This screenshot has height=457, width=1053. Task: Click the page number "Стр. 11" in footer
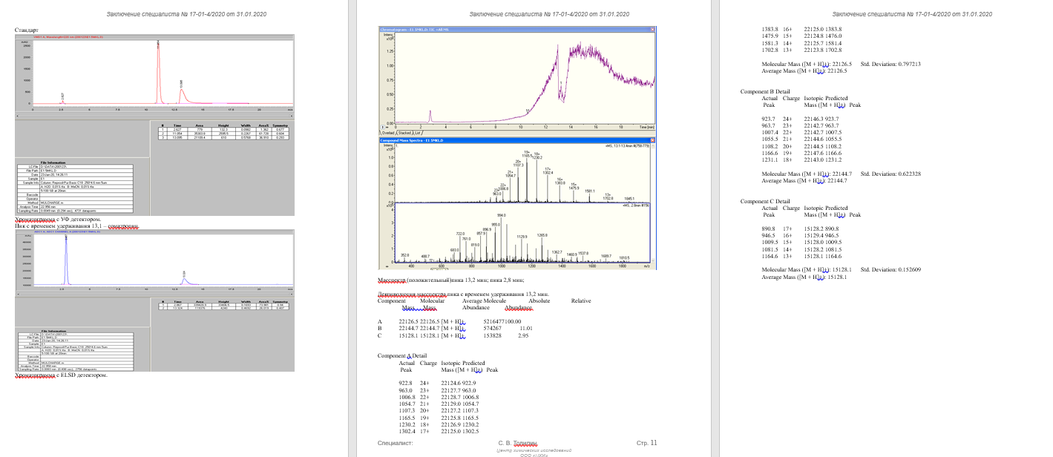[x=646, y=443]
